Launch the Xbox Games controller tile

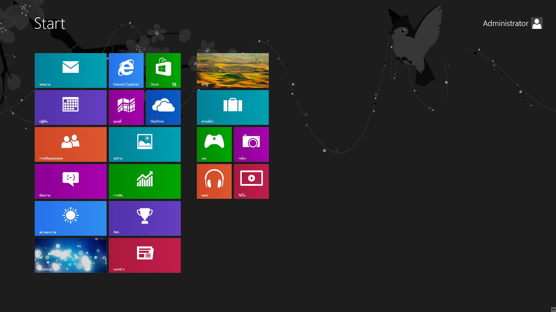[214, 144]
